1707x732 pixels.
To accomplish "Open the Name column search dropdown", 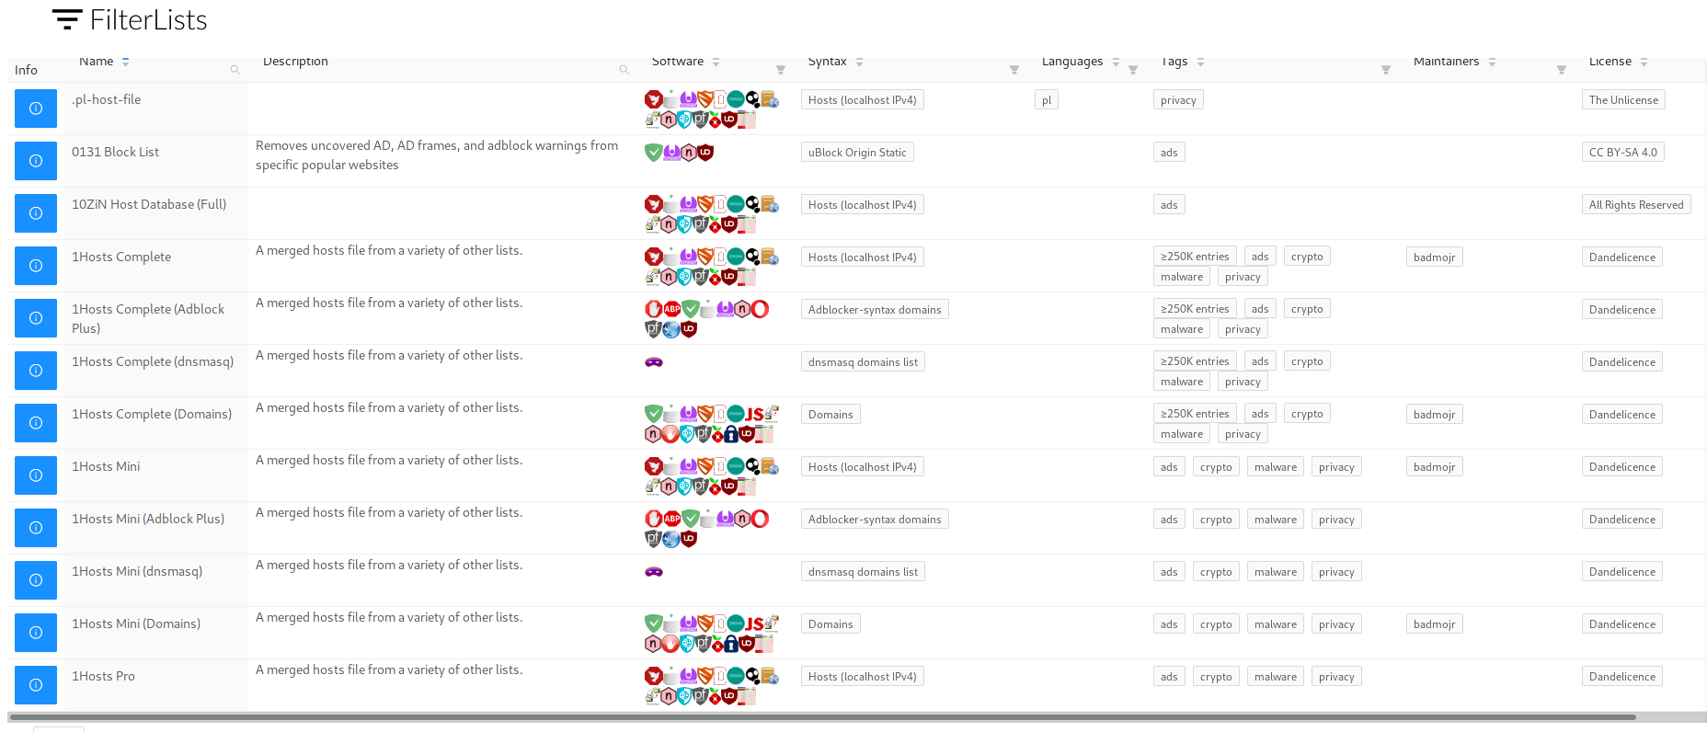I will click(x=235, y=70).
